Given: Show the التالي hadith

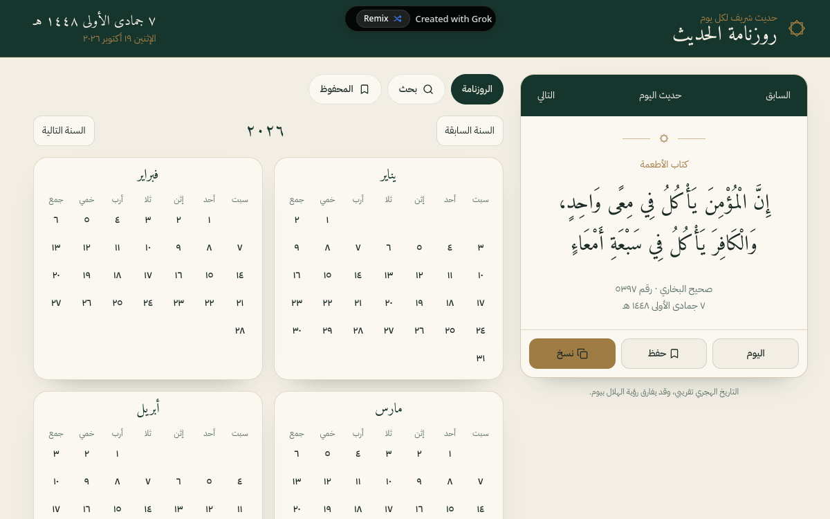Looking at the screenshot, I should pos(546,95).
